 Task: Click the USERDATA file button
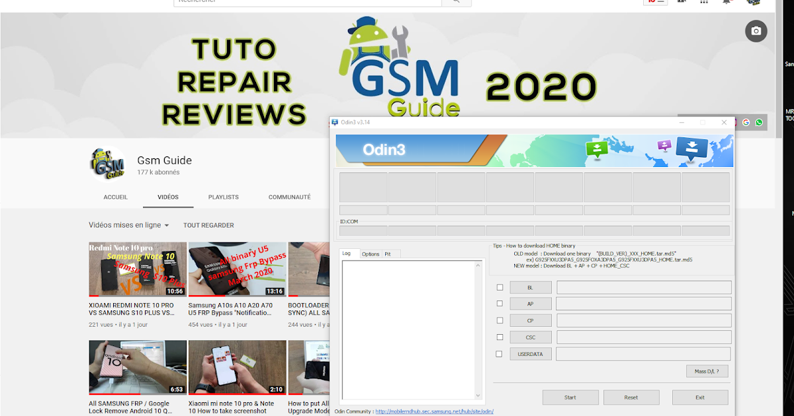coord(530,354)
